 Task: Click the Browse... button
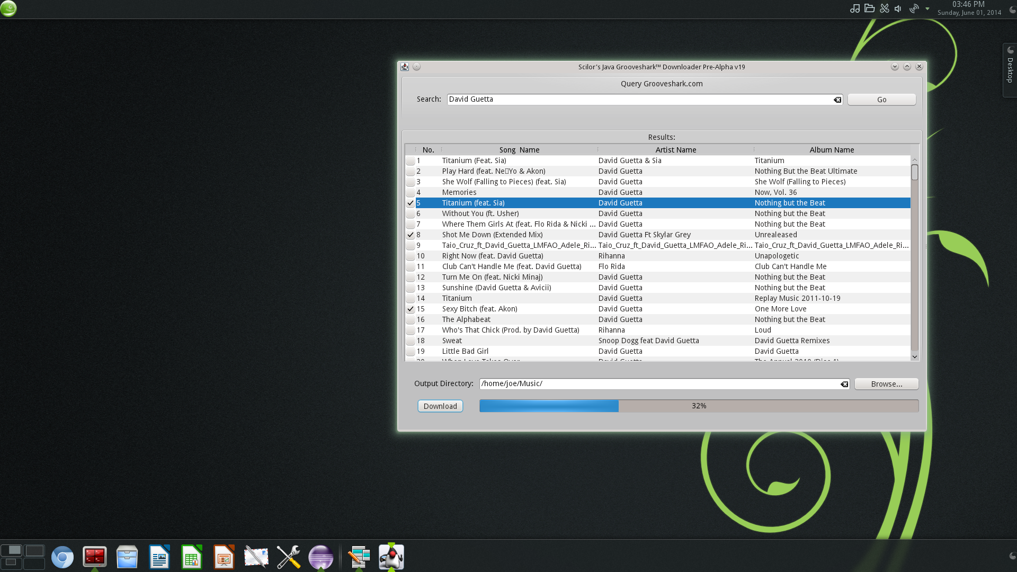pos(886,384)
